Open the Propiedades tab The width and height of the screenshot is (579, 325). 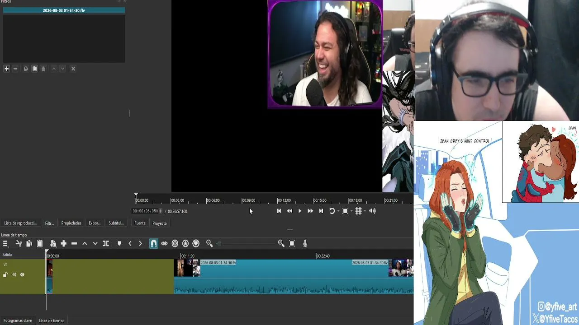[x=71, y=223]
